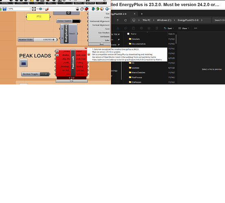The width and height of the screenshot is (225, 203).
Task: Click the orange half-sphere mesh quality icon
Action: click(x=102, y=9)
